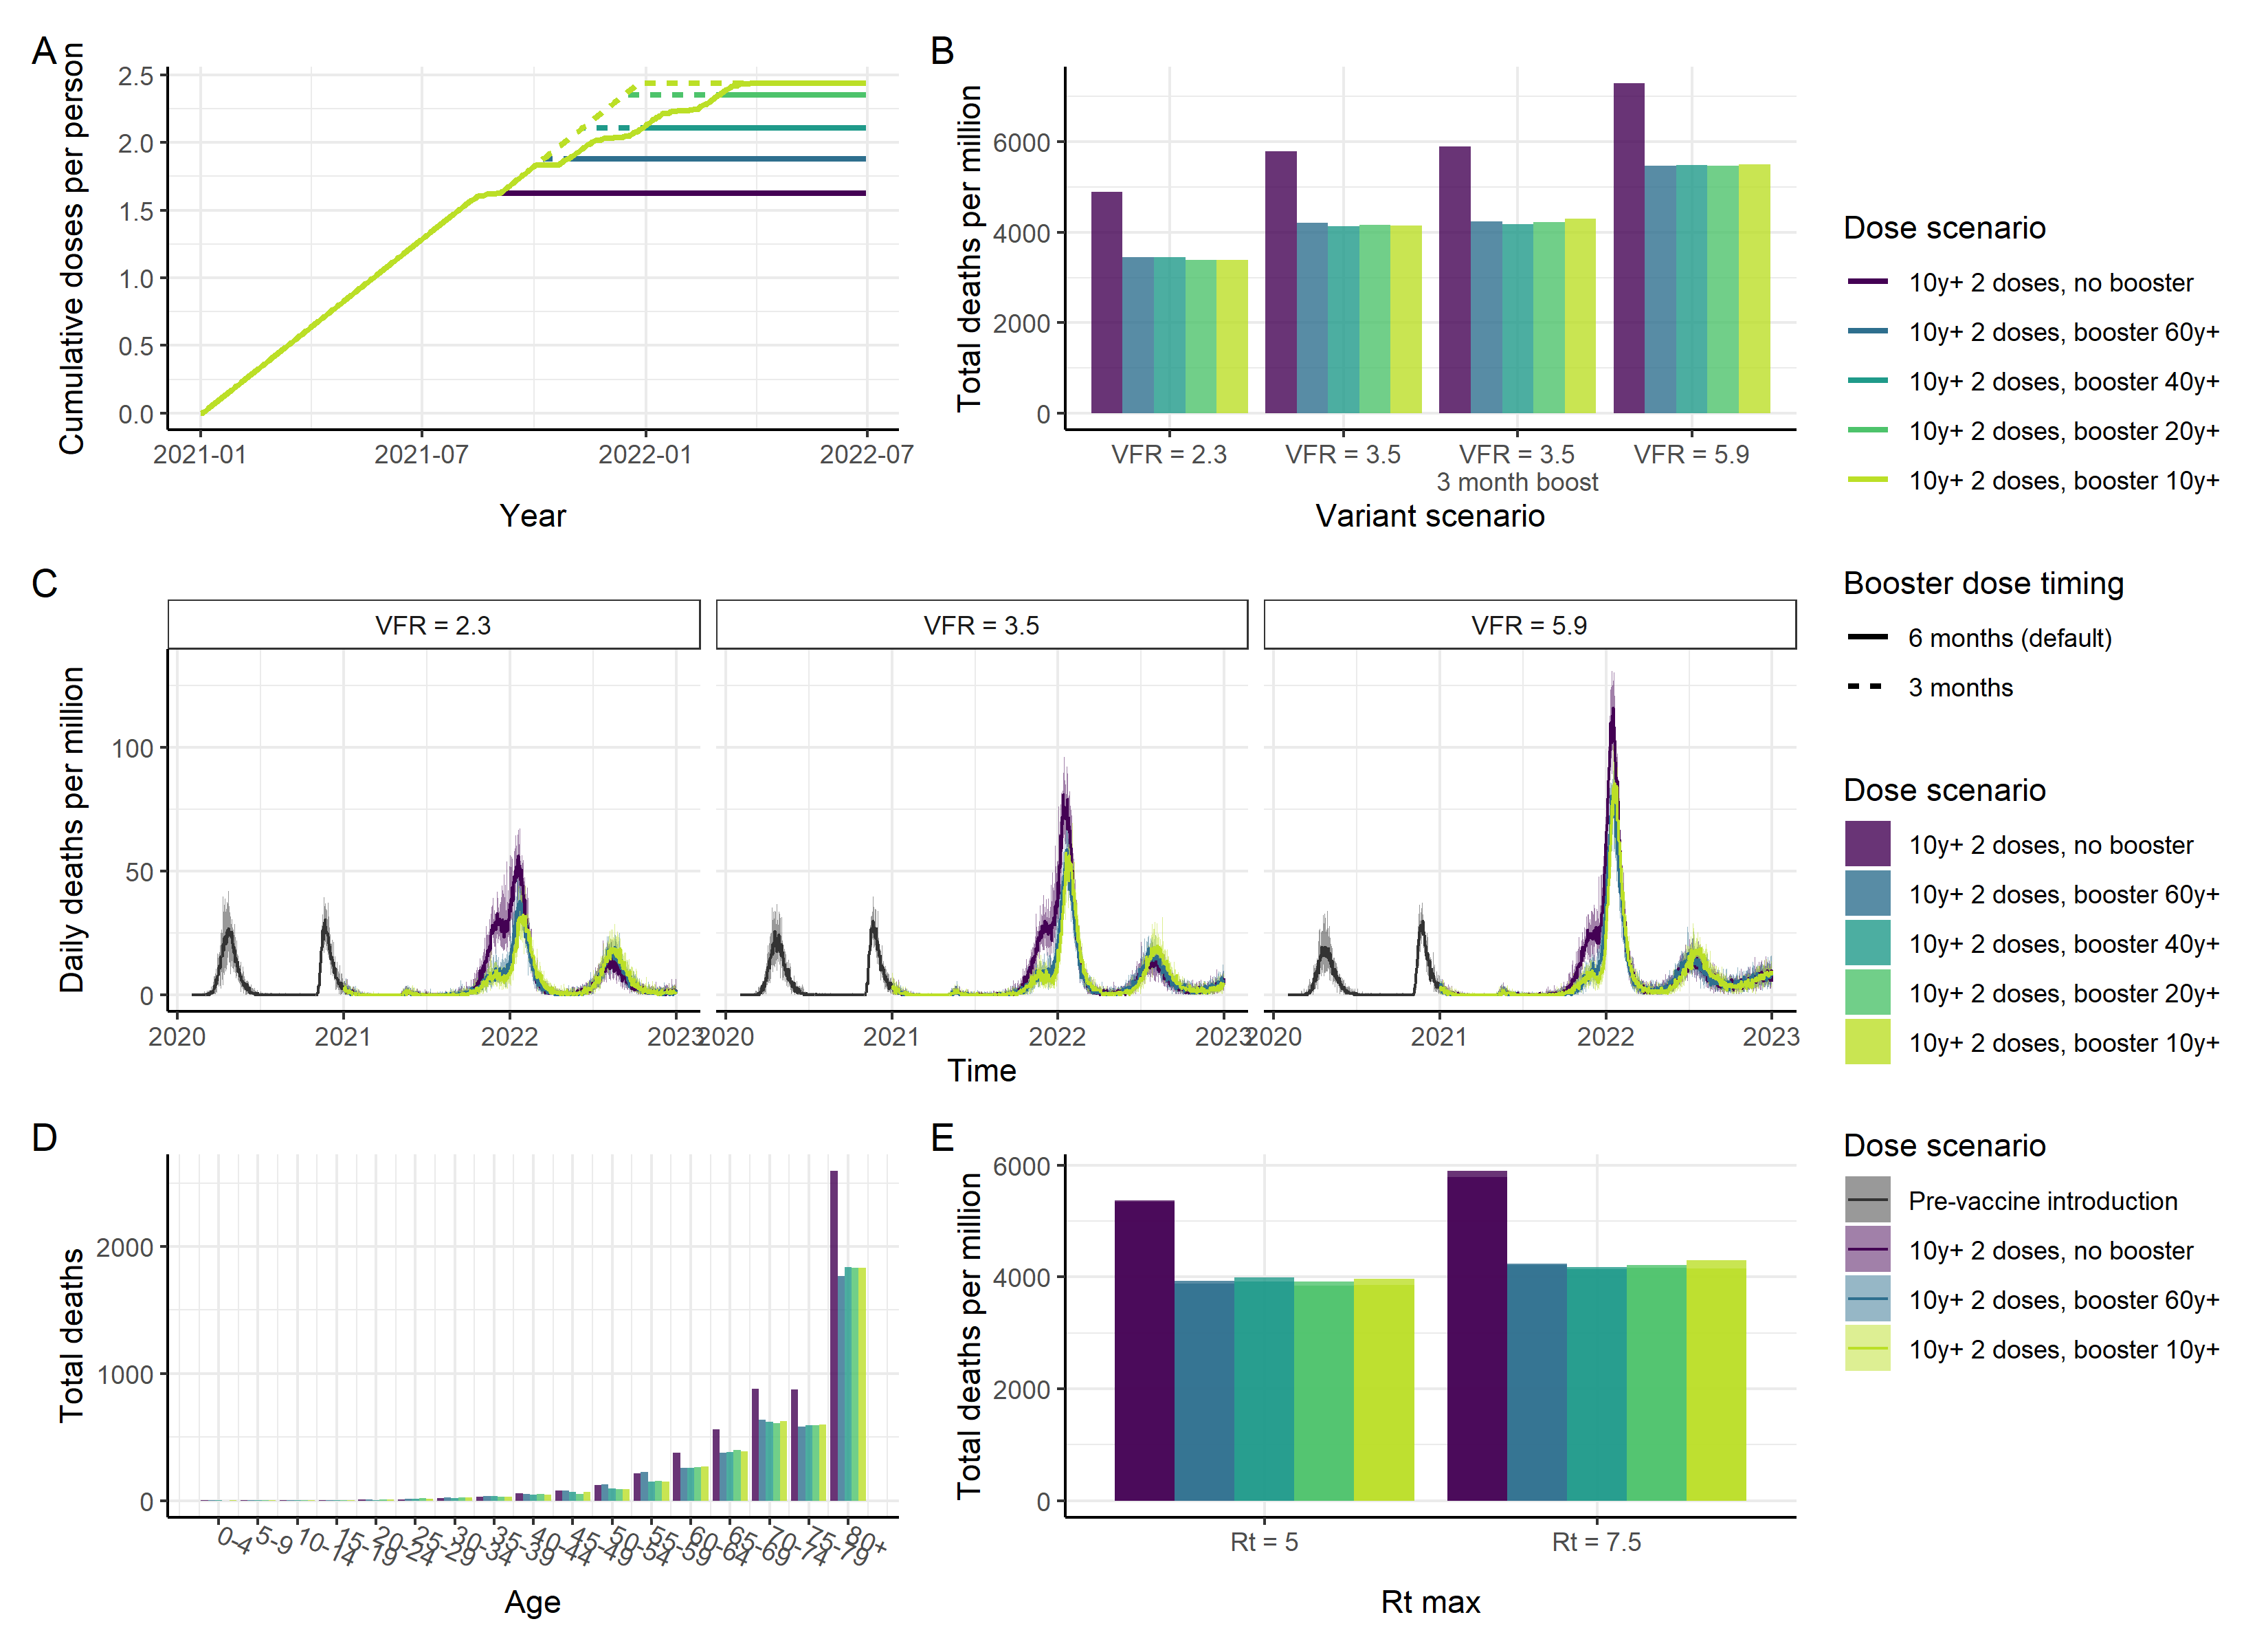
Task: Click the purple Rt = 5 bar in panel E
Action: [x=1144, y=1351]
